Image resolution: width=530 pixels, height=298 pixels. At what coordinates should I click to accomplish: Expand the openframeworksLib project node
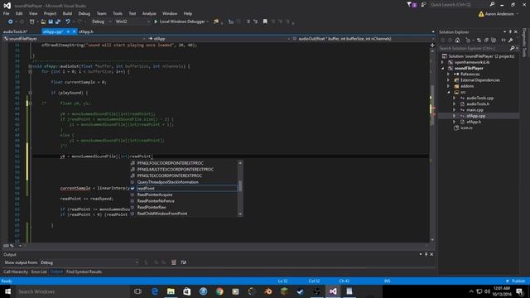443,63
